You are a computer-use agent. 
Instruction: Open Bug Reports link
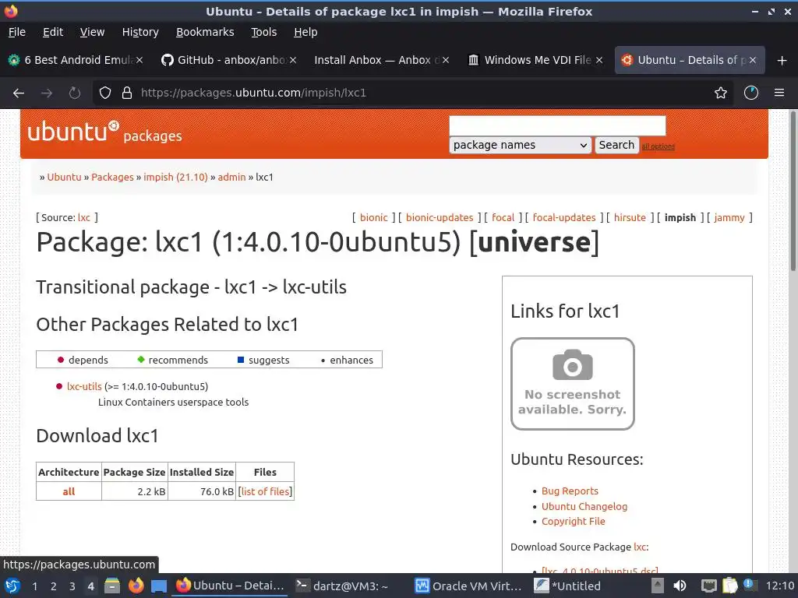570,491
